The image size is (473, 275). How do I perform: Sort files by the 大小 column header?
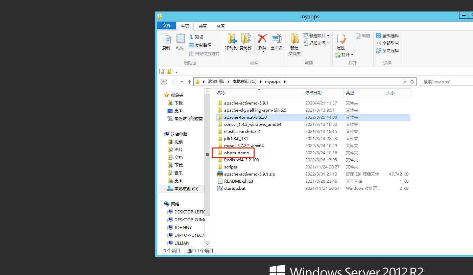[398, 93]
